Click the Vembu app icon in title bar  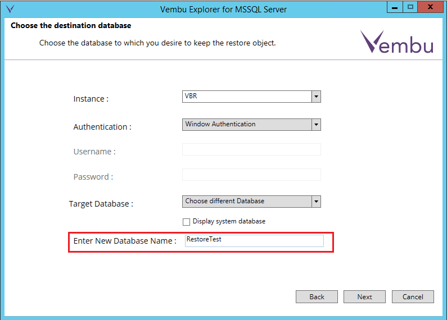tap(9, 9)
